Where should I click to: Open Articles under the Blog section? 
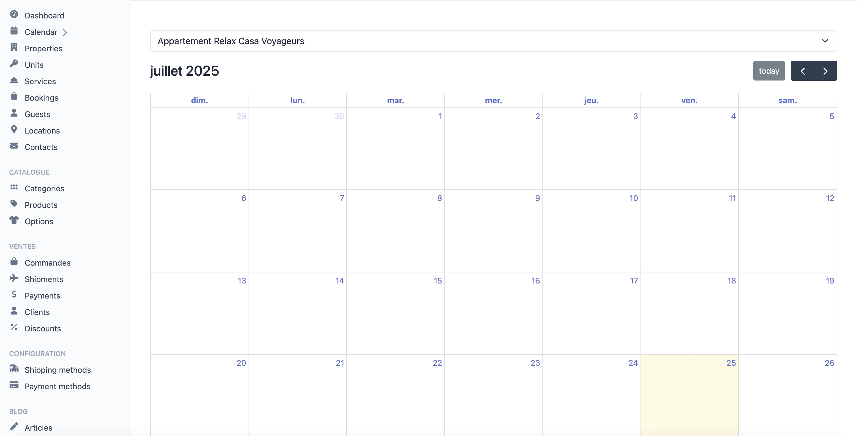click(39, 427)
